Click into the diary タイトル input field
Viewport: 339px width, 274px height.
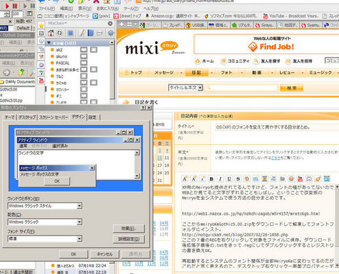[277, 127]
